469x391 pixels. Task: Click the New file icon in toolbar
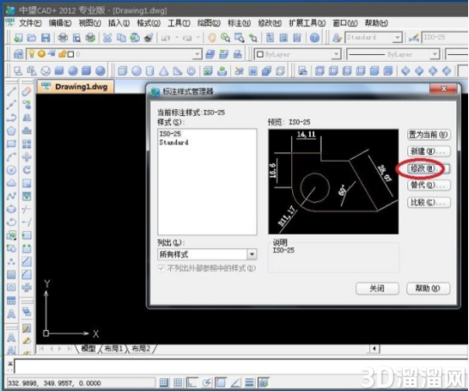point(19,38)
